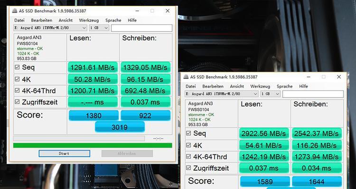This screenshot has height=189, width=356.
Task: Click the 116.26 MB/s 4K write value
Action: 317,145
